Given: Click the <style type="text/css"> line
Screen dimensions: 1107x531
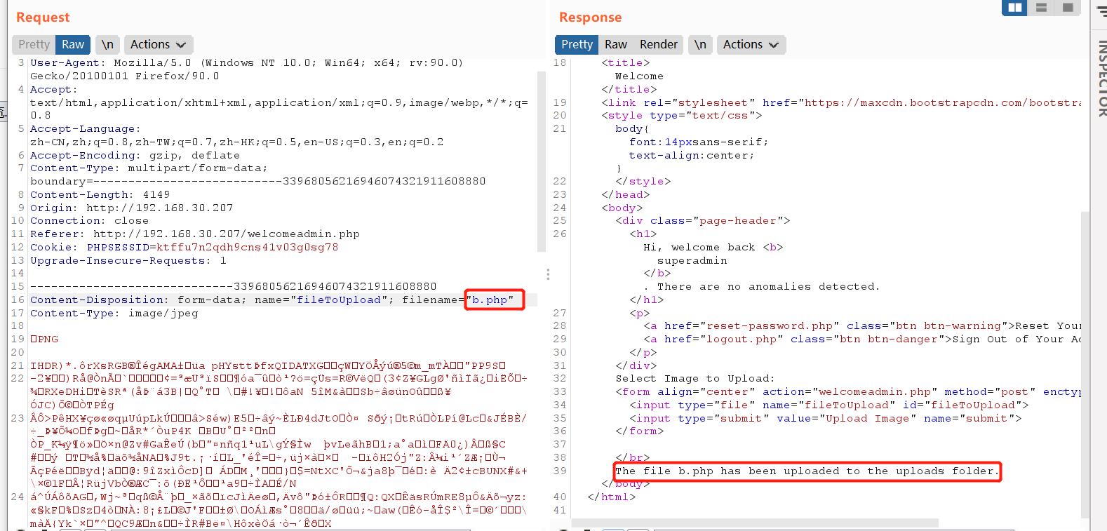Looking at the screenshot, I should pyautogui.click(x=681, y=115).
